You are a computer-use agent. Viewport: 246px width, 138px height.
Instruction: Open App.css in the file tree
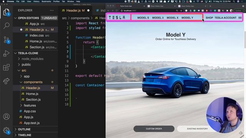coord(30,111)
